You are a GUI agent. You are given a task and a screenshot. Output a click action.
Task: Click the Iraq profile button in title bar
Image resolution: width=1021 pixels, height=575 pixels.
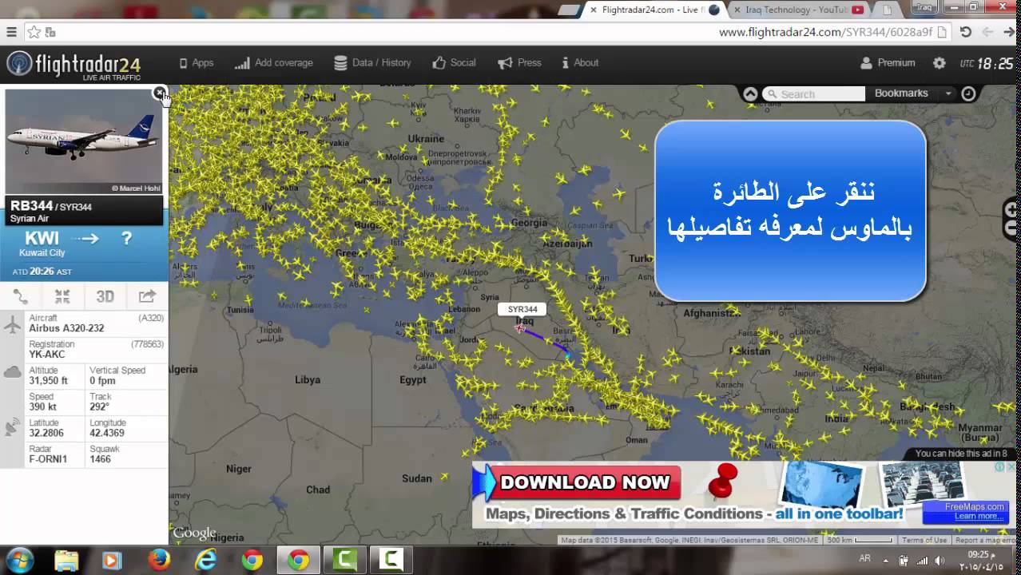pyautogui.click(x=924, y=7)
